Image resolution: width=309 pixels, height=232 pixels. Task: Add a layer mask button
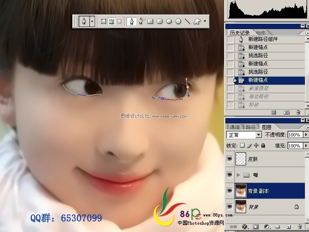256,227
